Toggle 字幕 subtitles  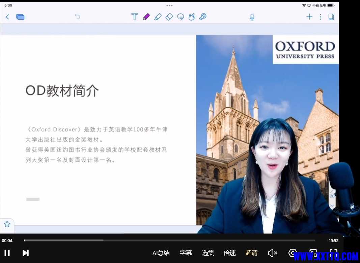point(186,253)
